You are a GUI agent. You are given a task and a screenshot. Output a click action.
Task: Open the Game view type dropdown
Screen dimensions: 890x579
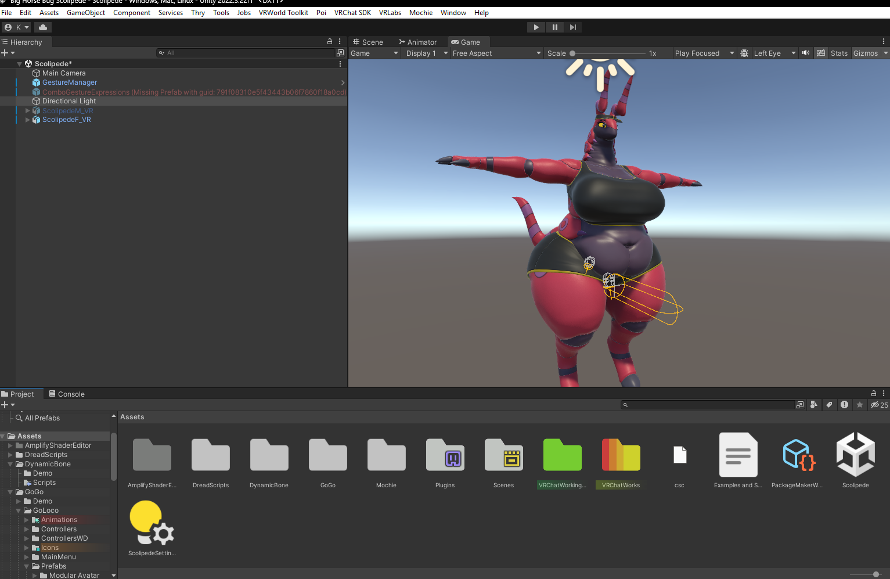click(x=374, y=53)
